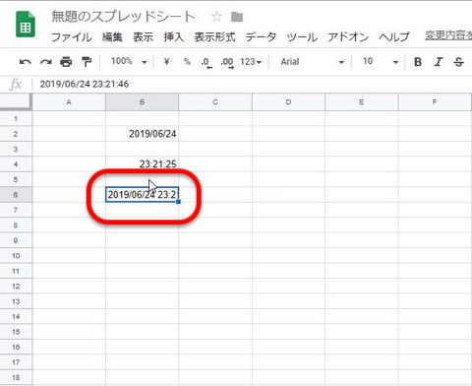Screen dimensions: 472x386
Task: Select column A header
Action: [x=69, y=102]
